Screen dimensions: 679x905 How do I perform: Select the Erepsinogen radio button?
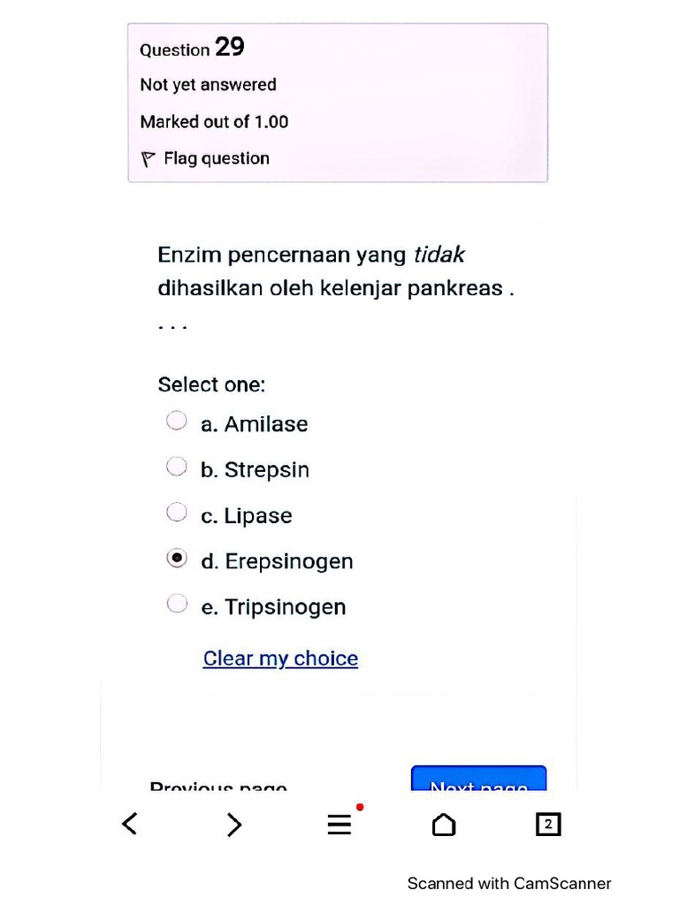click(177, 559)
